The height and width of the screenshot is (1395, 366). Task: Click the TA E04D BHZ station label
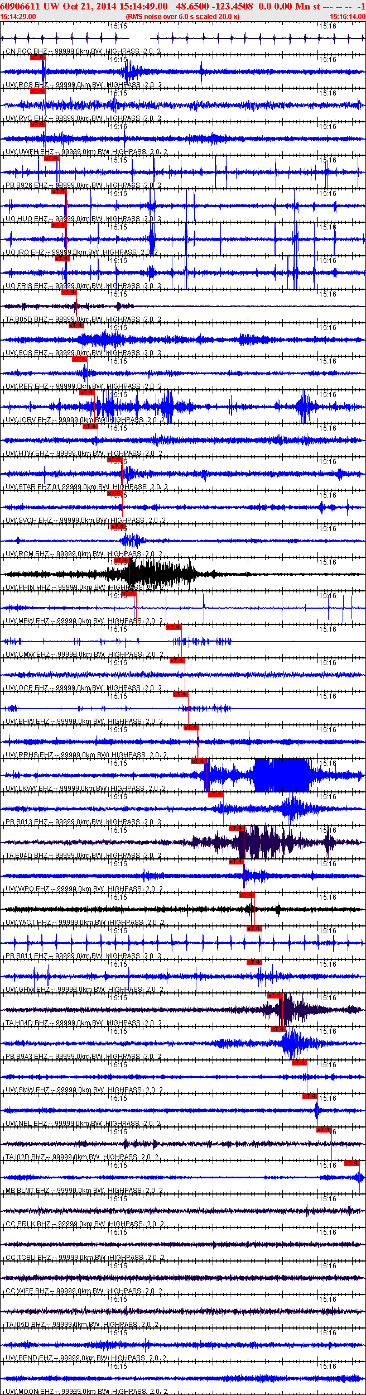pos(26,856)
